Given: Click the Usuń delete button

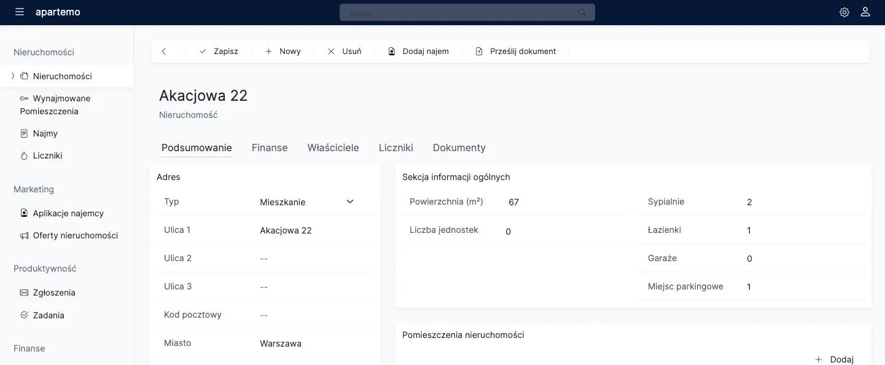Looking at the screenshot, I should point(345,52).
